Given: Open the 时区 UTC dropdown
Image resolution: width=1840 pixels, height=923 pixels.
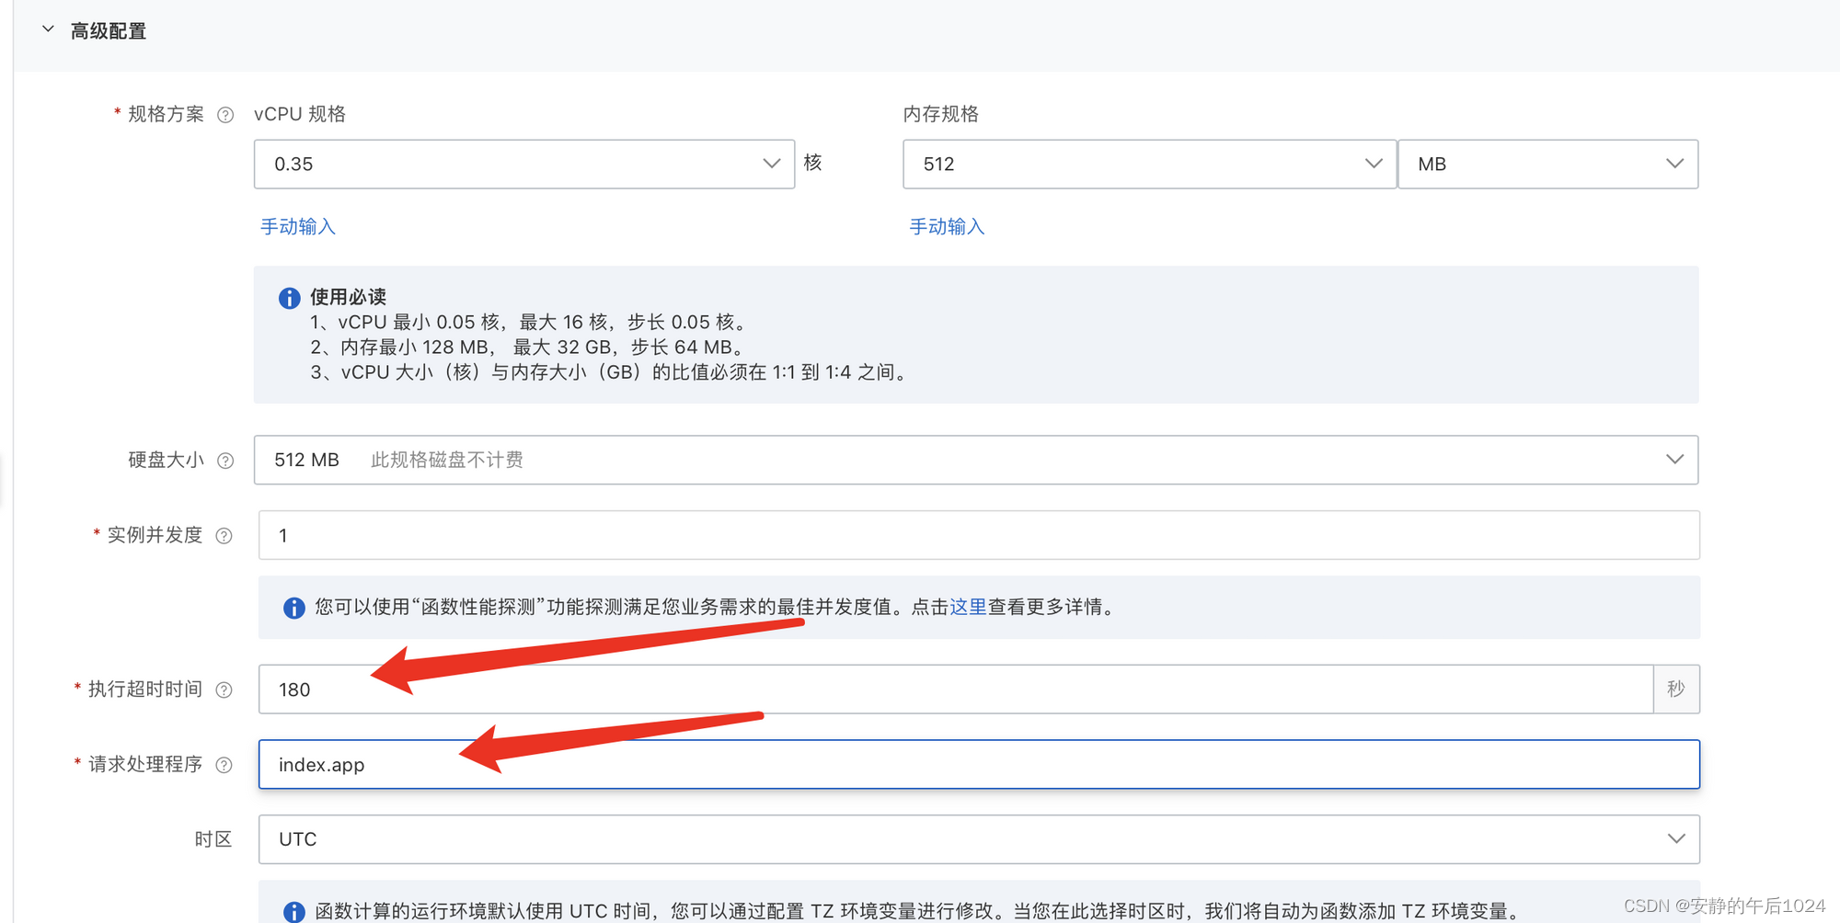Looking at the screenshot, I should click(1674, 838).
